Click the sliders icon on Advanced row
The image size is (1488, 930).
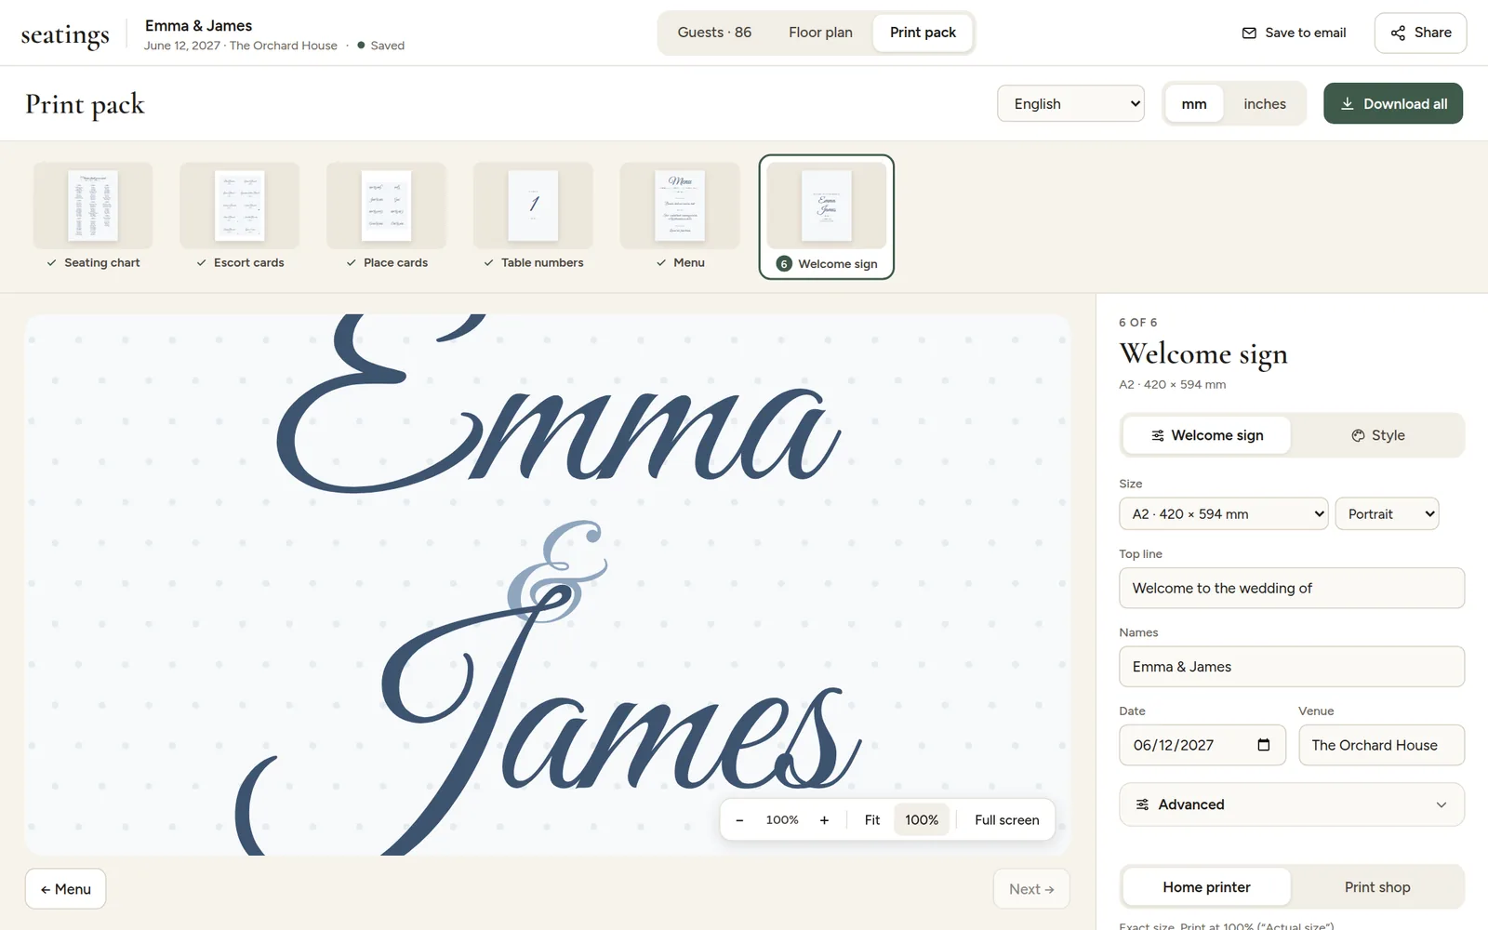pos(1142,804)
